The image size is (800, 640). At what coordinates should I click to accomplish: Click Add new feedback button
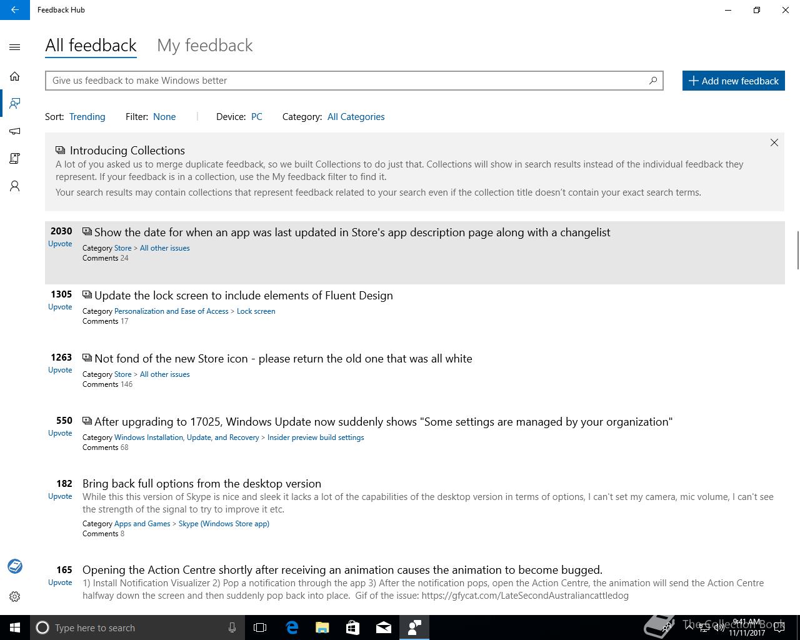734,81
